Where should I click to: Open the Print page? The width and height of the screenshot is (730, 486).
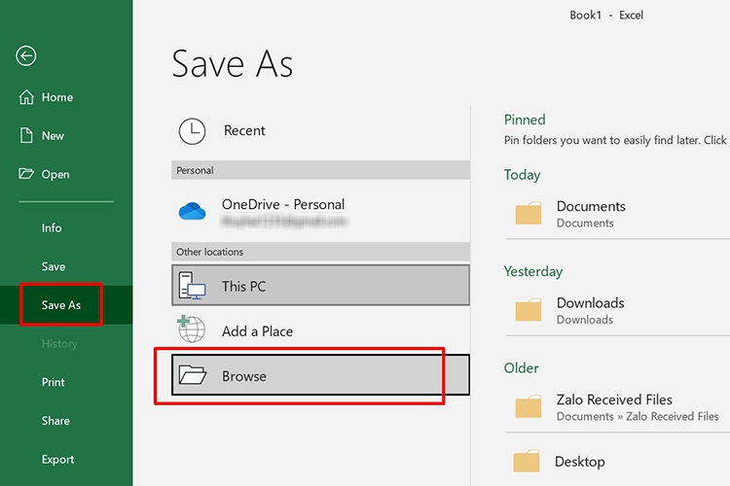tap(54, 382)
